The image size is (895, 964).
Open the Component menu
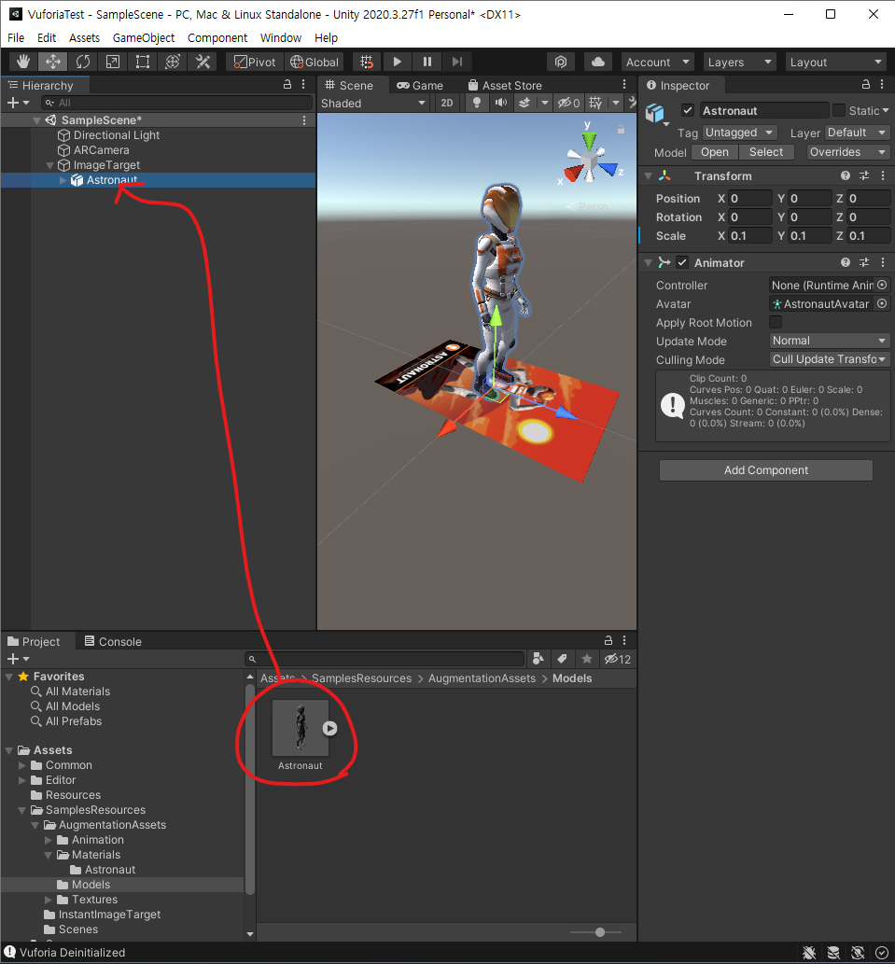pyautogui.click(x=217, y=37)
